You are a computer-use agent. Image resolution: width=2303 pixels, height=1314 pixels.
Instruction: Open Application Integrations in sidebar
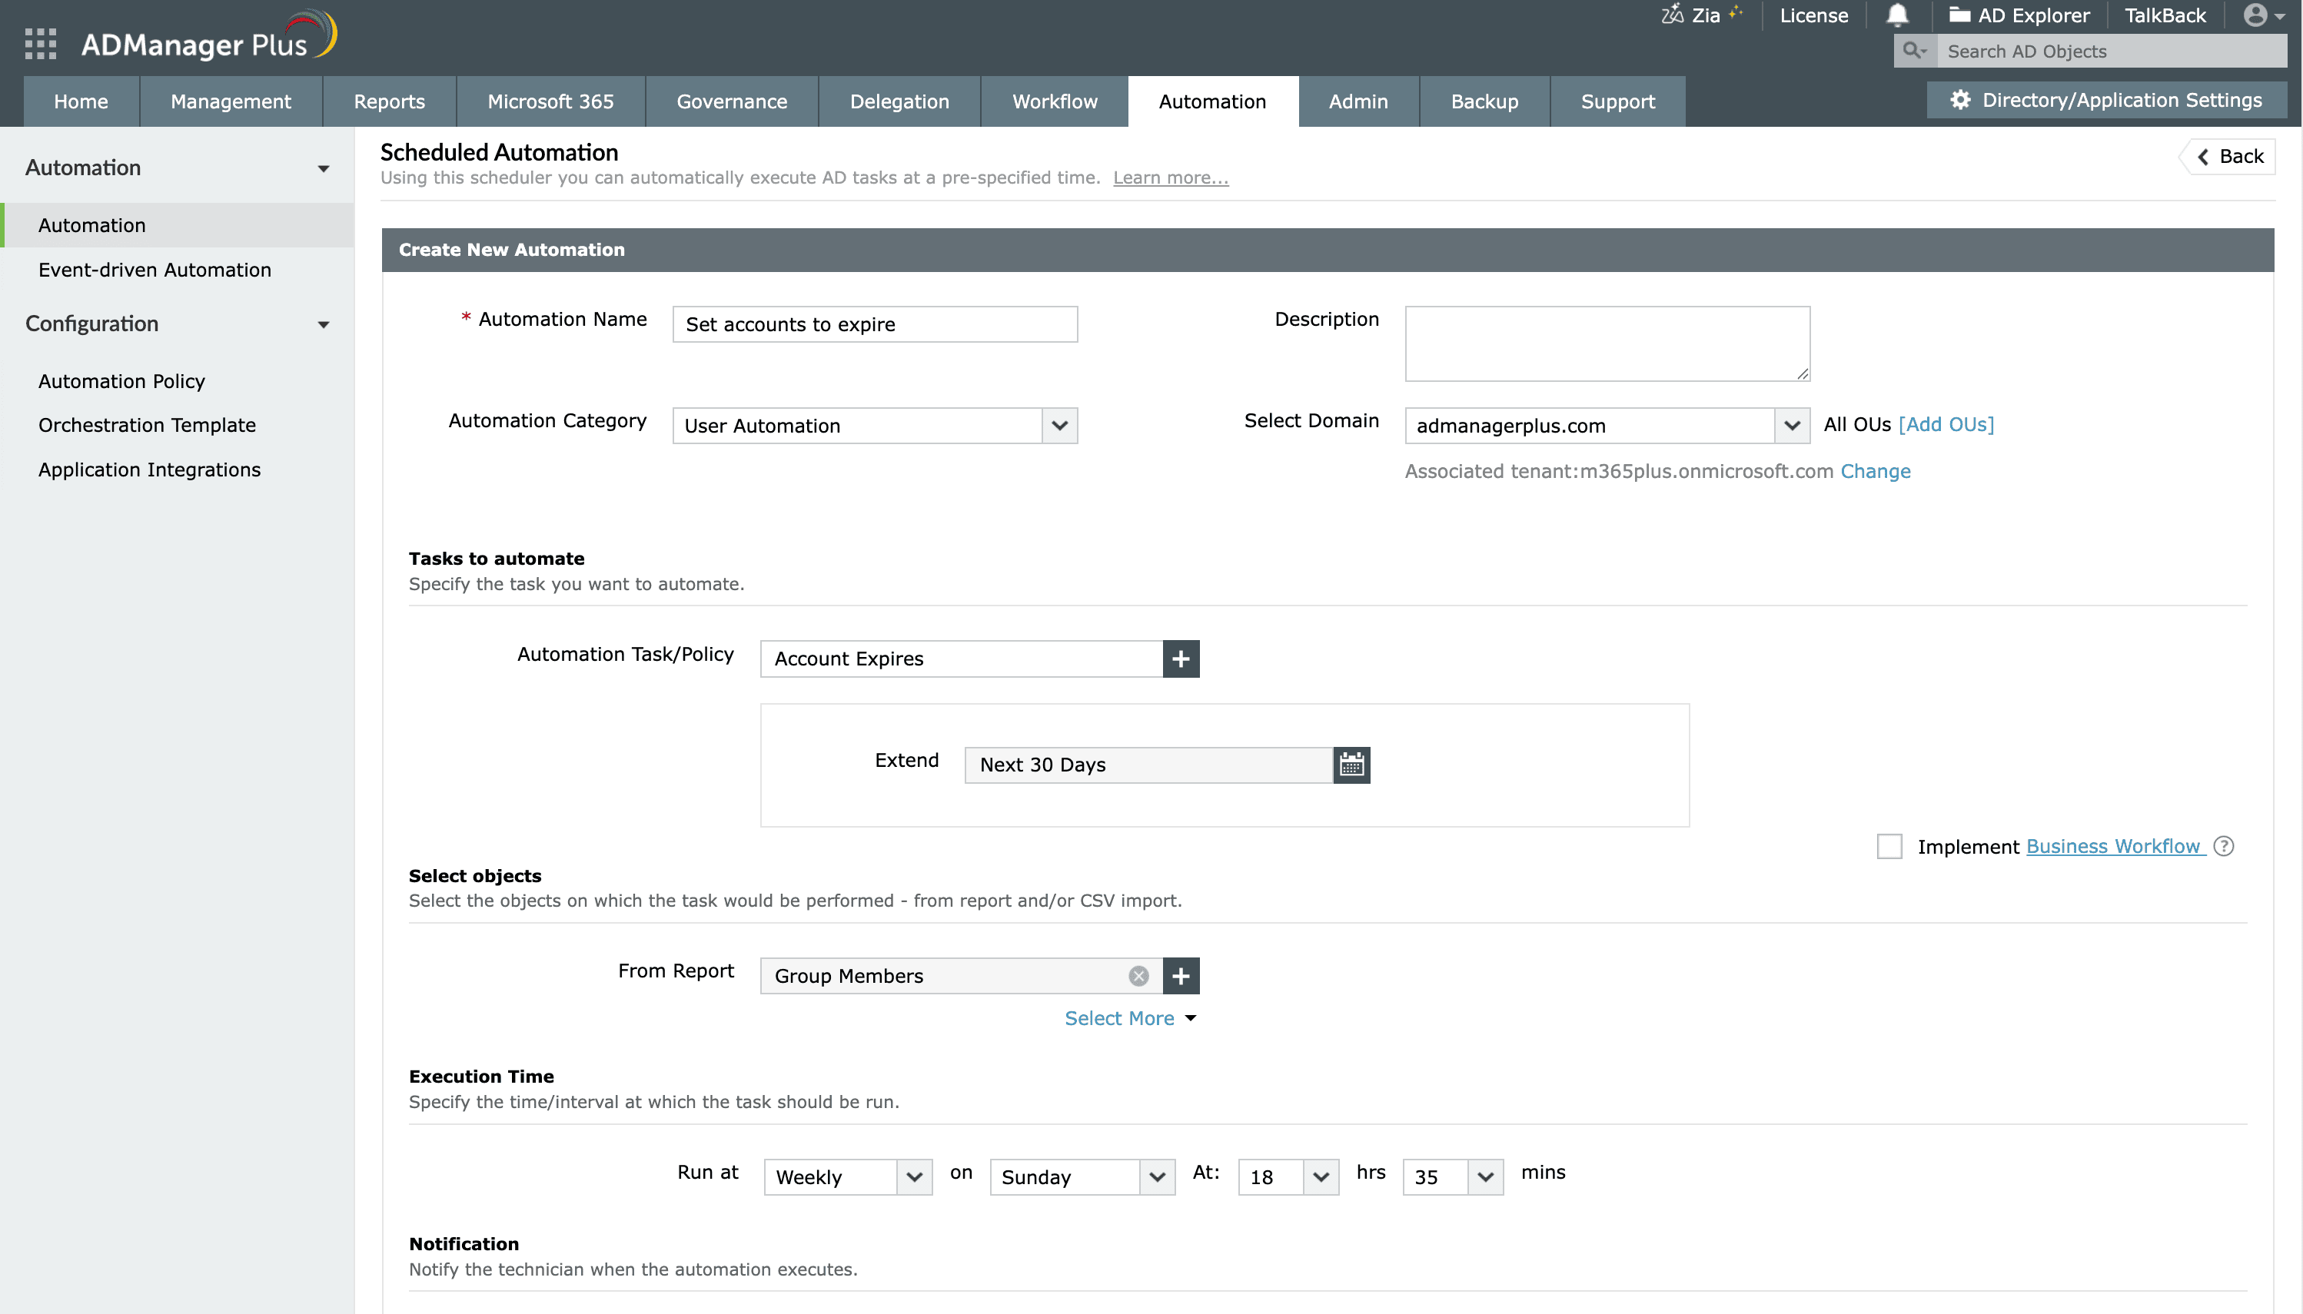pyautogui.click(x=150, y=470)
